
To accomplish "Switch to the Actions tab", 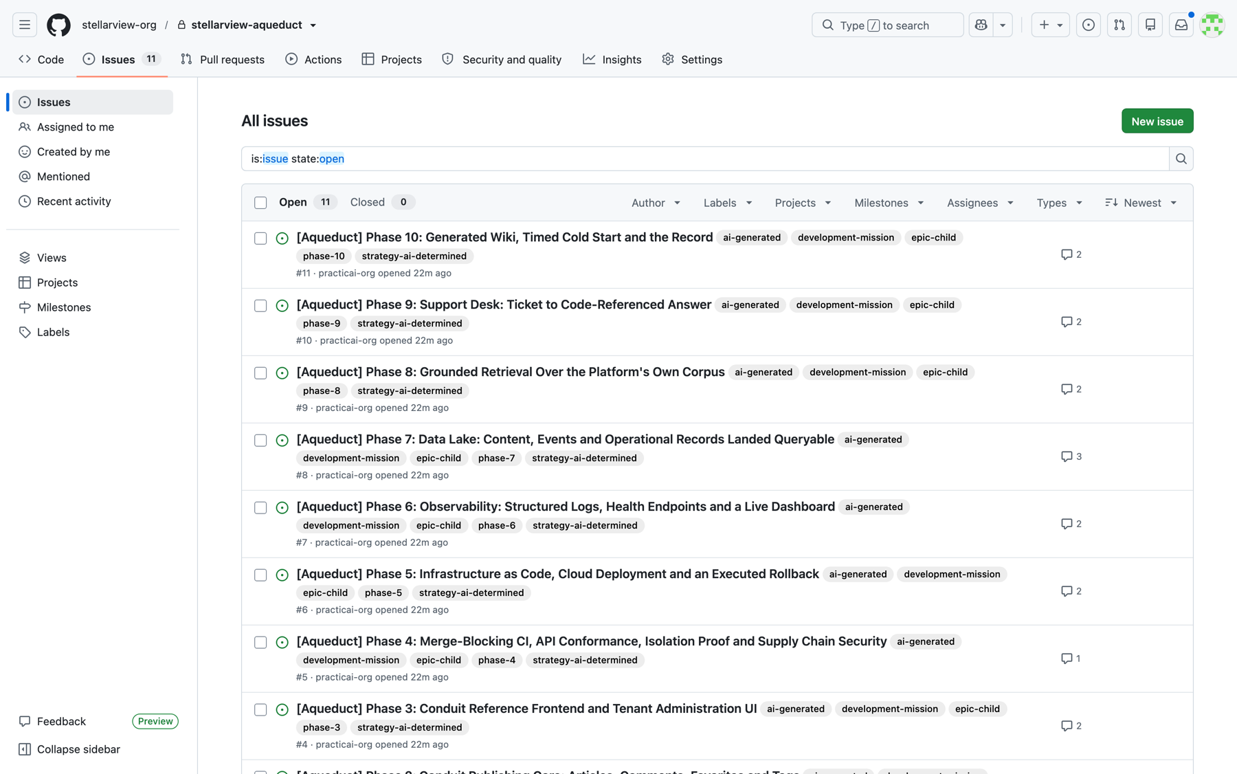I will pyautogui.click(x=313, y=60).
